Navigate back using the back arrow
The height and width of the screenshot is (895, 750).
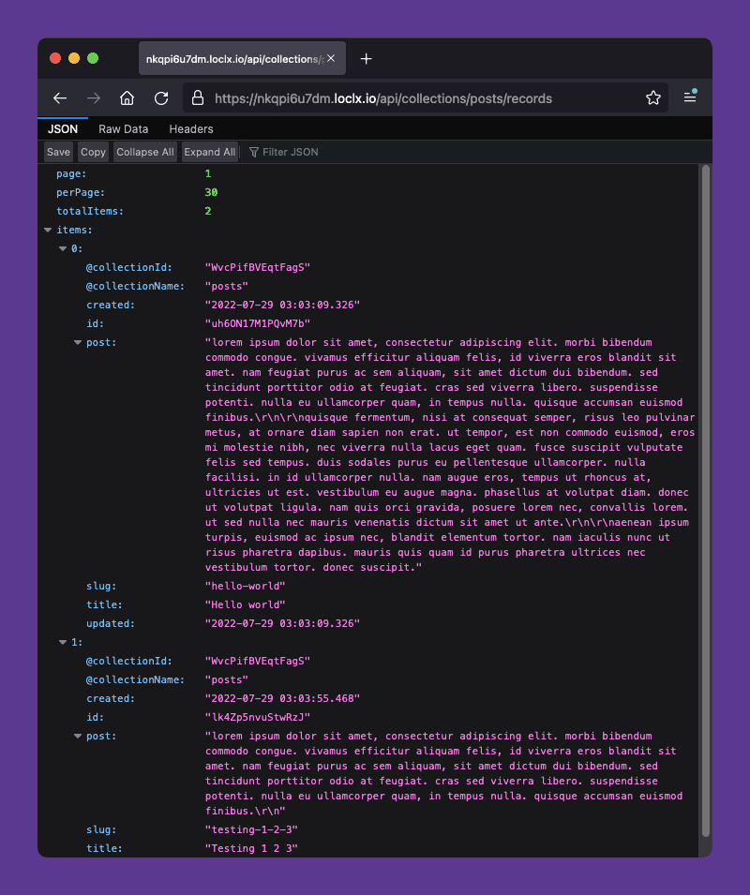tap(60, 97)
